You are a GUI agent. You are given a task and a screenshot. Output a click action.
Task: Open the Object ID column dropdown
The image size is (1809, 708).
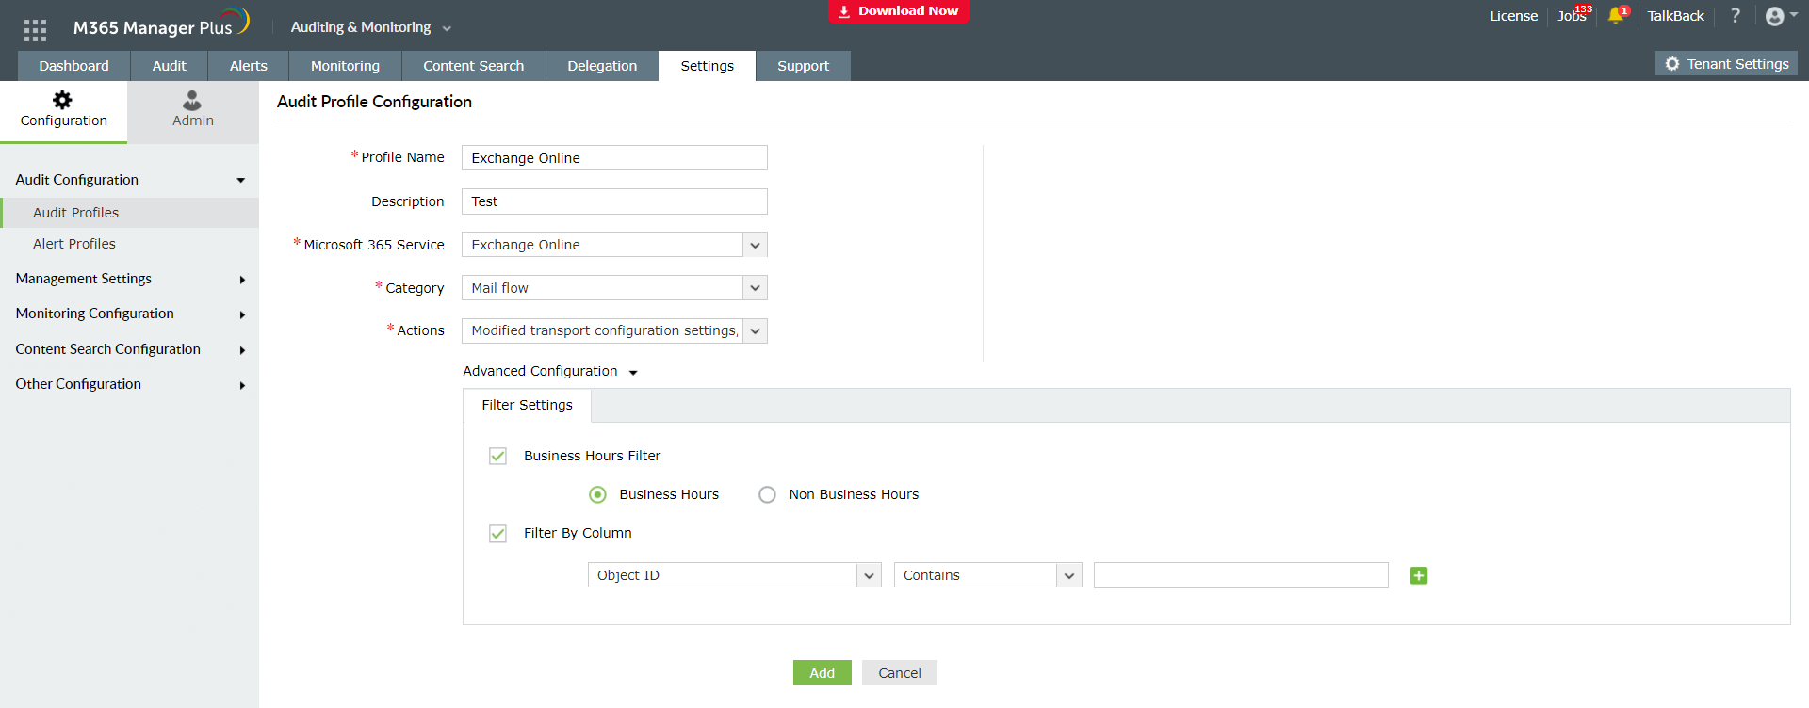click(734, 575)
